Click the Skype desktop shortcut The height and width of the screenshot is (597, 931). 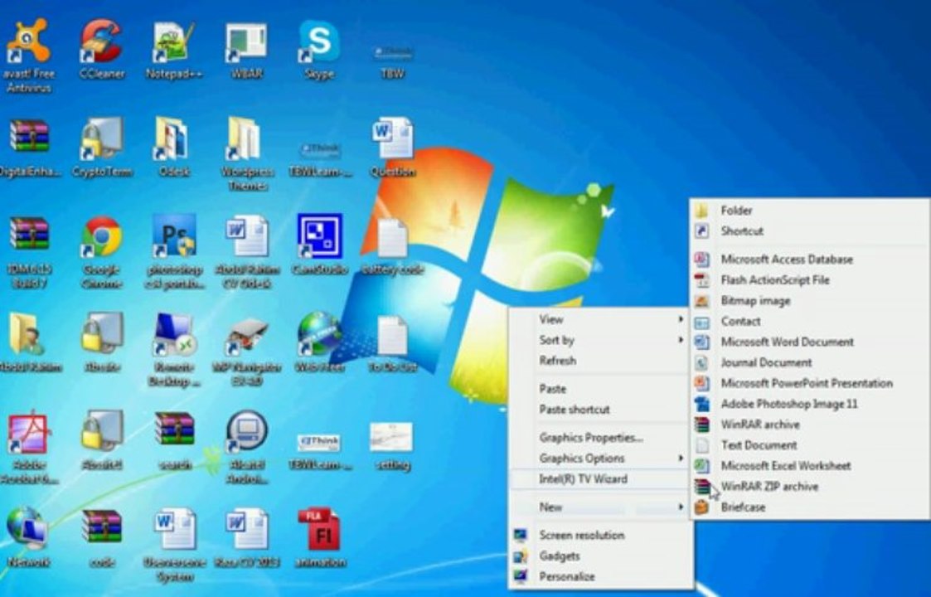click(x=319, y=50)
